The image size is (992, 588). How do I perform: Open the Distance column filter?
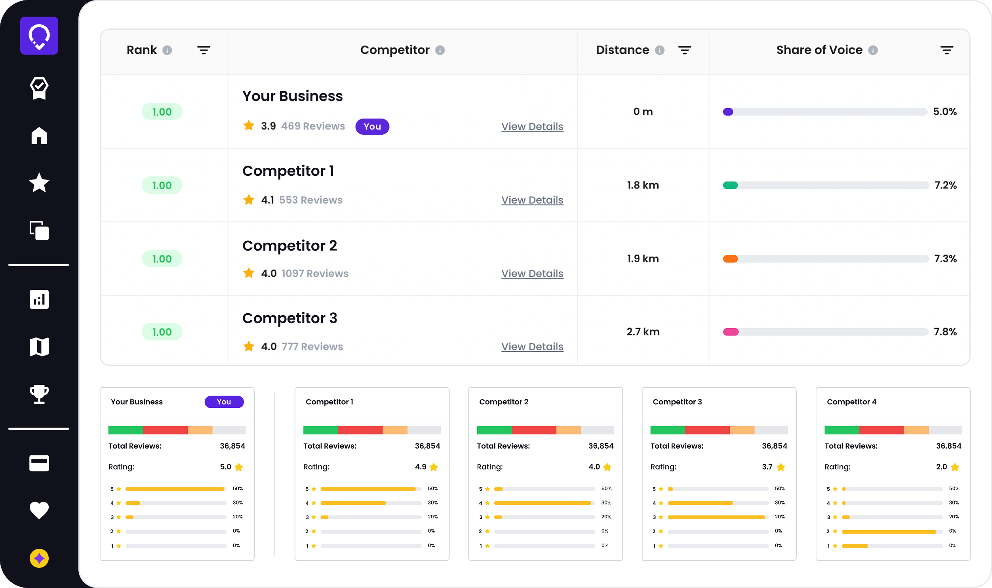[x=684, y=50]
